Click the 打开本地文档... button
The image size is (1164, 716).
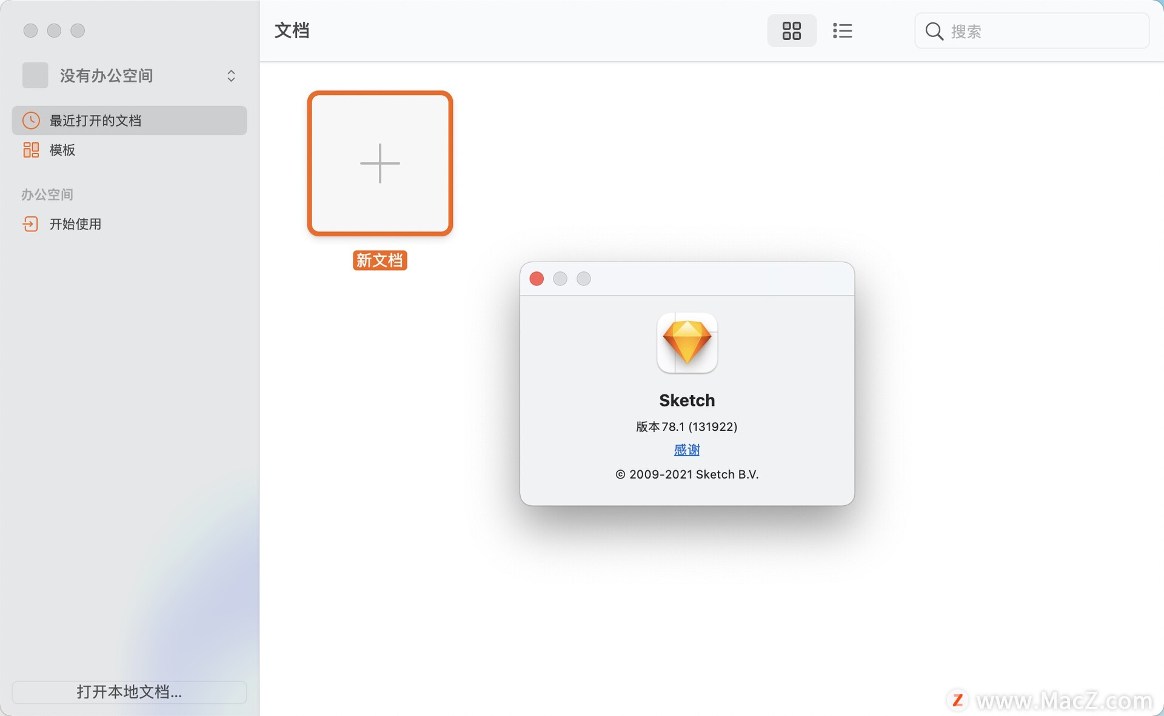129,692
